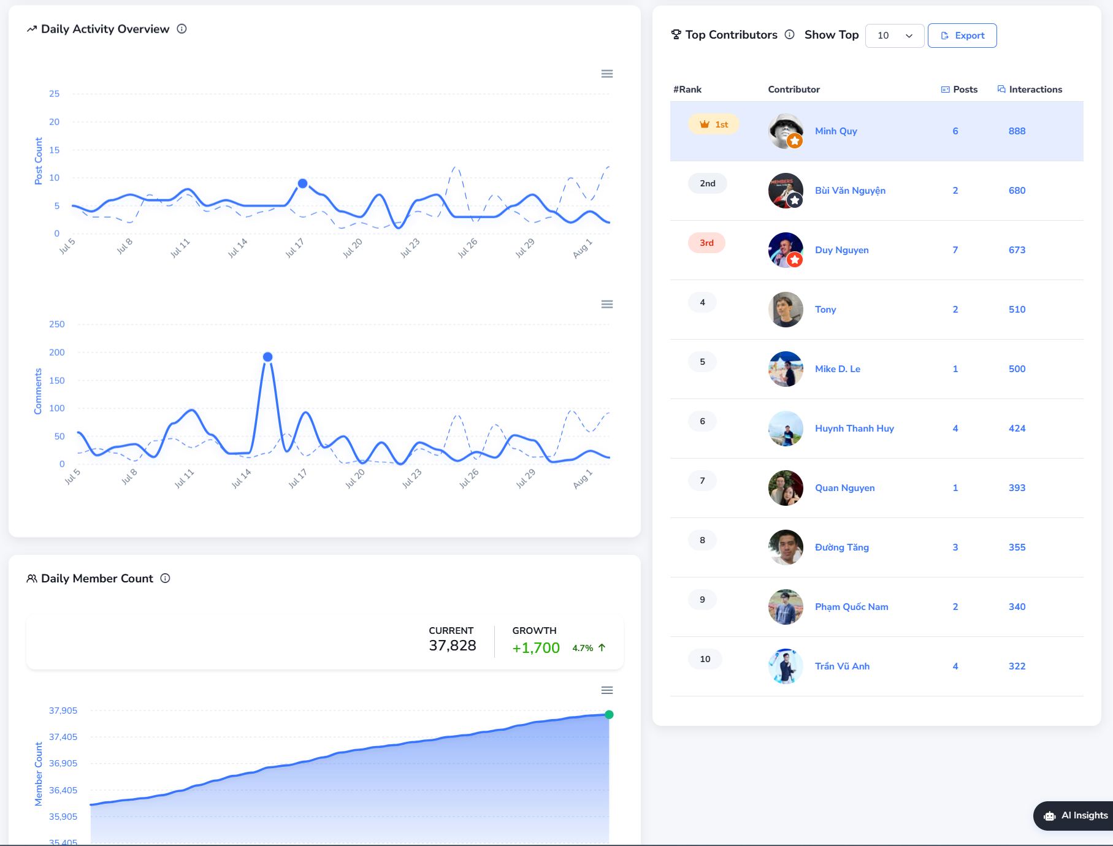1113x846 pixels.
Task: Click the trophy icon beside Top Contributors
Action: point(676,35)
